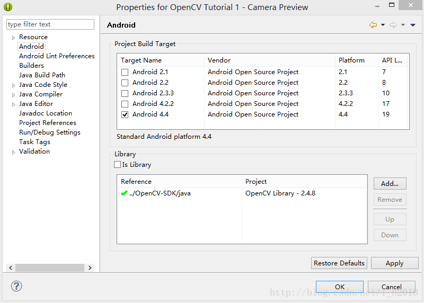
Task: Open back history dropdown arrow
Action: click(x=383, y=25)
